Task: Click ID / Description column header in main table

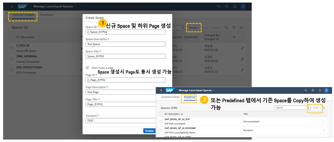Action: point(25,37)
